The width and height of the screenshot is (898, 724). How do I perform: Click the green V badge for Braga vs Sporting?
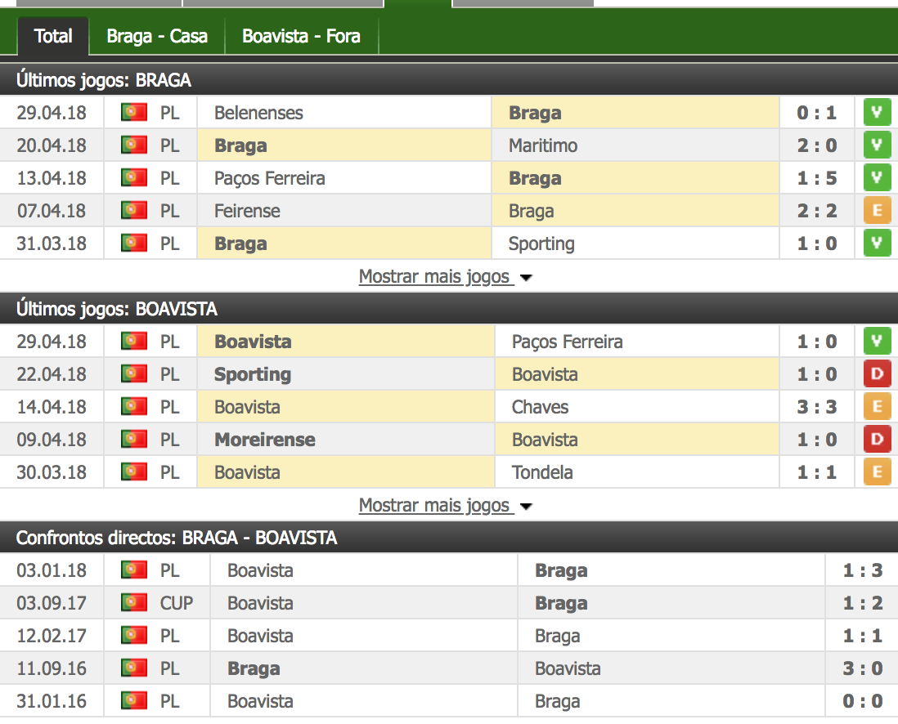pos(877,244)
